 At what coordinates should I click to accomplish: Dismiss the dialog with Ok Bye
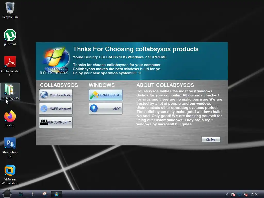coord(211,139)
